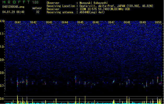Click the kHz axis unit label
The width and height of the screenshot is (164, 104).
pos(2,21)
